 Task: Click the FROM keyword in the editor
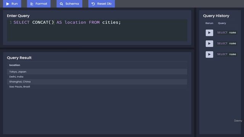click(94, 22)
